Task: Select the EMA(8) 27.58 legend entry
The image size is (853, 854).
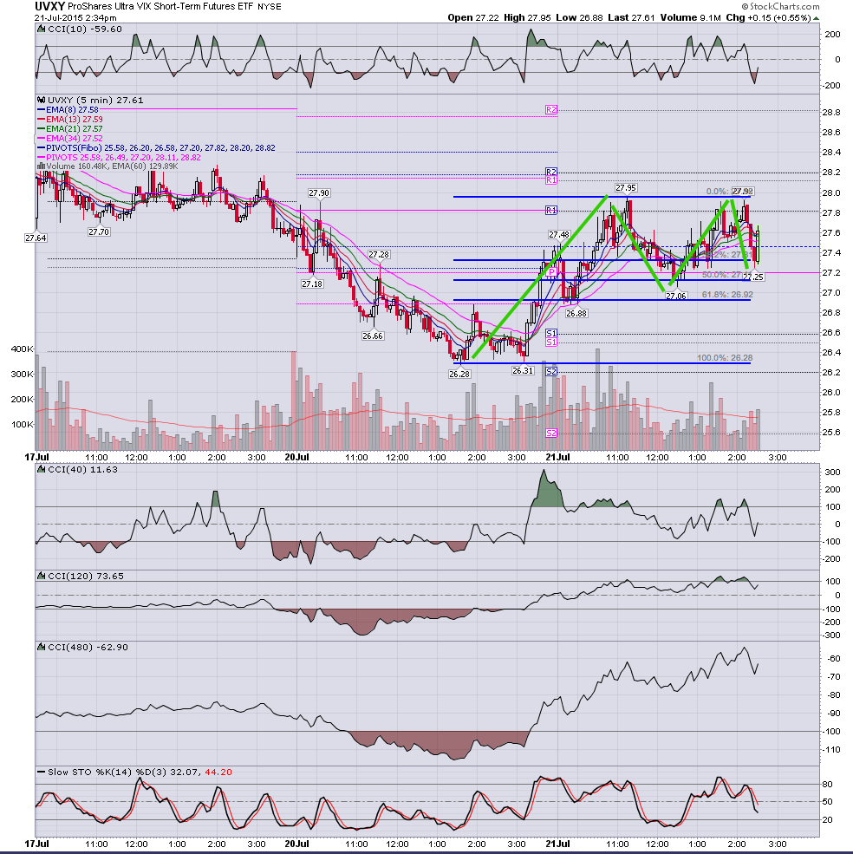Action: (68, 110)
